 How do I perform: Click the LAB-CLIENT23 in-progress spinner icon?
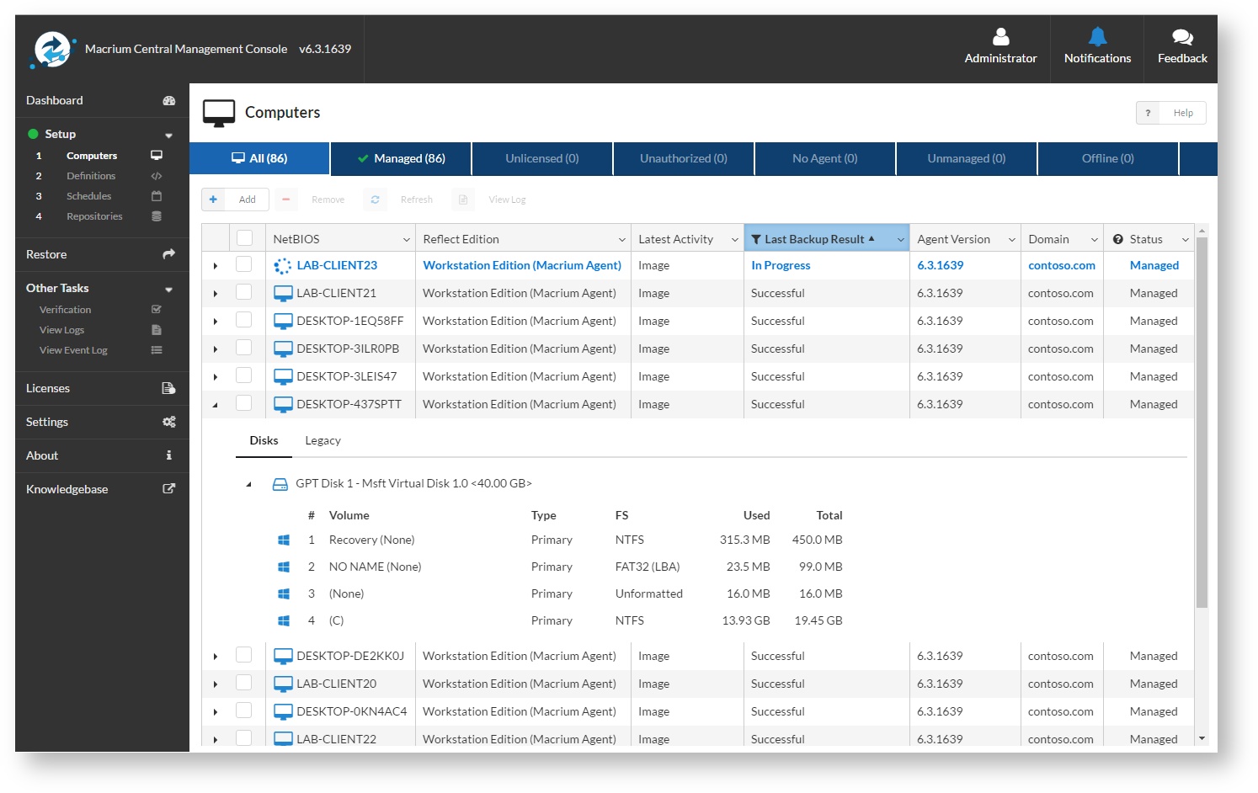point(283,266)
